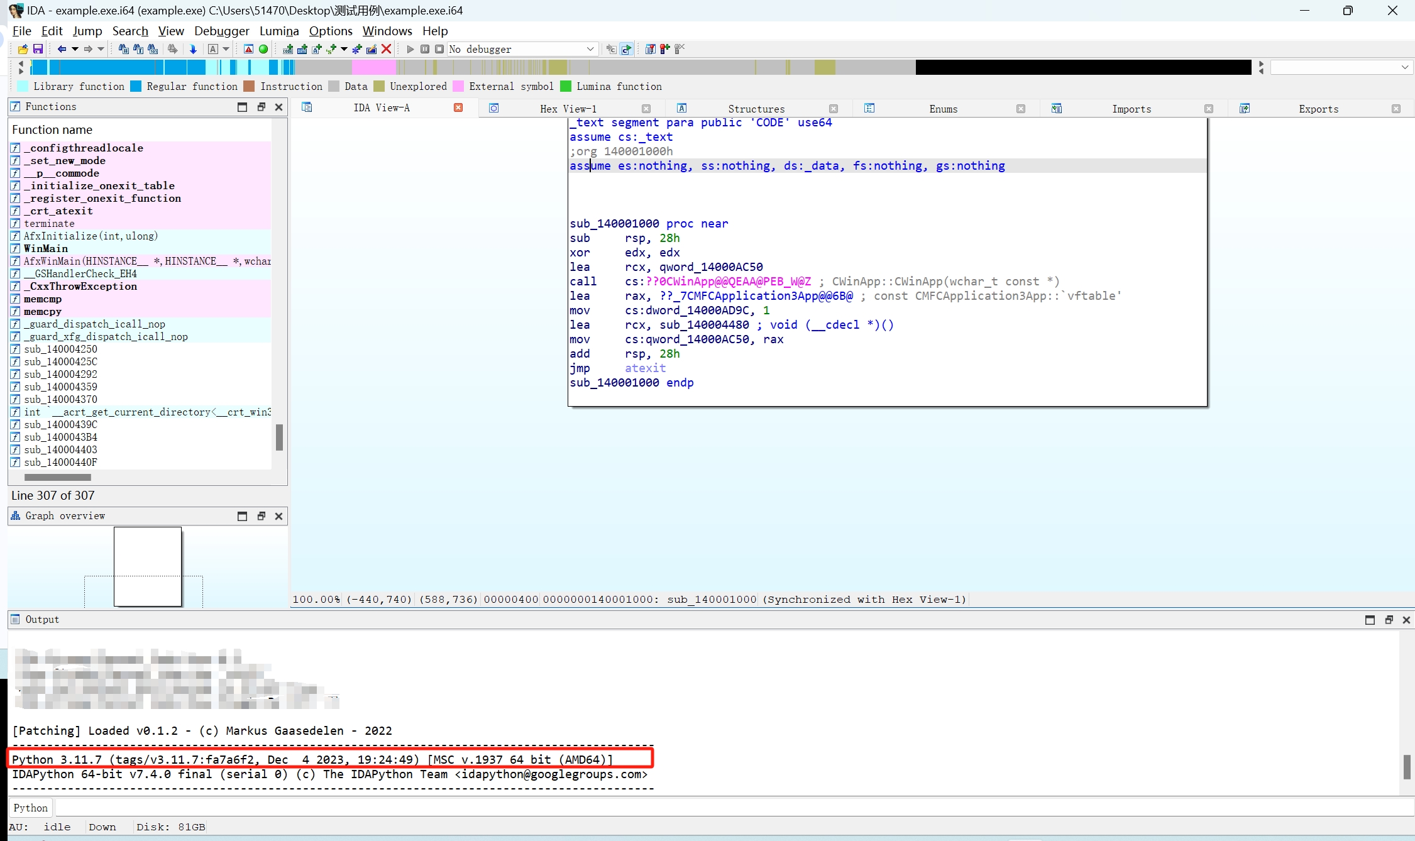The height and width of the screenshot is (841, 1415).
Task: Open the Options menu
Action: (x=331, y=31)
